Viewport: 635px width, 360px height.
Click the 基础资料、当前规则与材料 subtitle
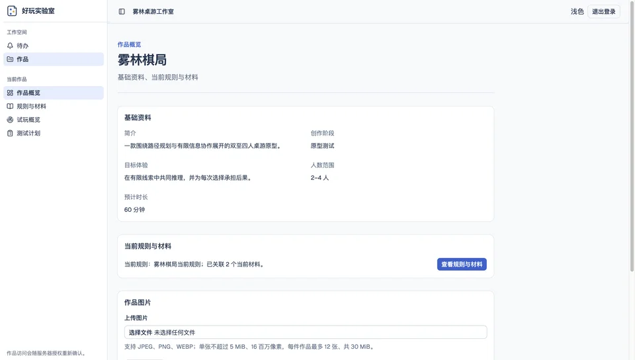158,77
